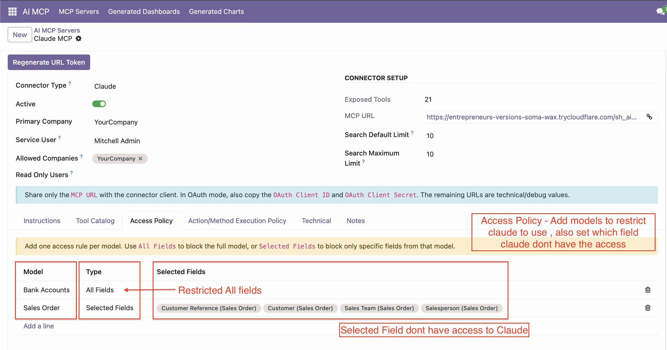Switch to the Tool Catalog tab

(95, 221)
